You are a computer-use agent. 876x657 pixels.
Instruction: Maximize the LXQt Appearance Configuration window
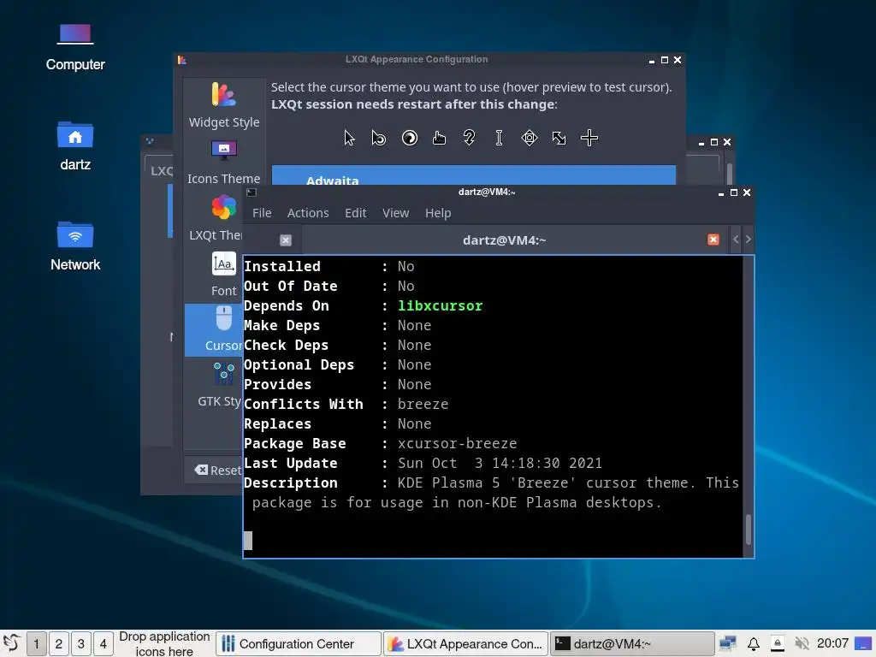664,60
